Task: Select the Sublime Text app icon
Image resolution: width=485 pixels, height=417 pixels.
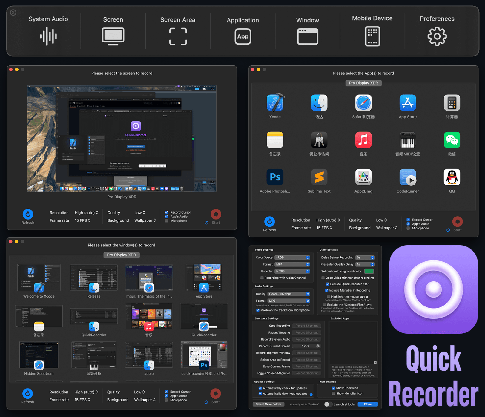Action: pyautogui.click(x=319, y=177)
